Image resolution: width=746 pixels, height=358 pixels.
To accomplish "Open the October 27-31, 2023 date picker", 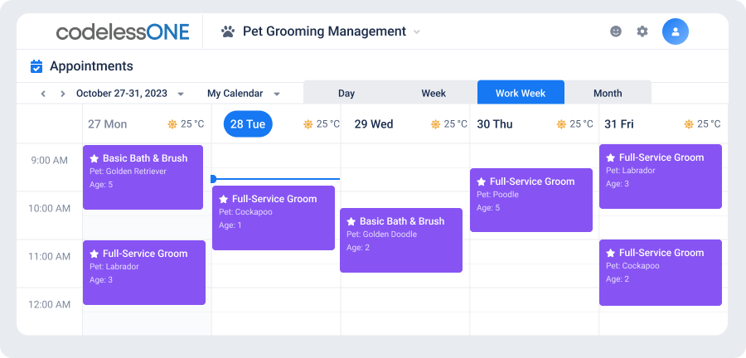I will coord(130,93).
